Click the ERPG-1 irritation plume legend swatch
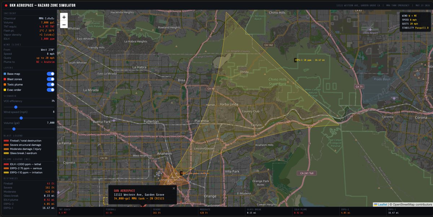 pos(6,172)
